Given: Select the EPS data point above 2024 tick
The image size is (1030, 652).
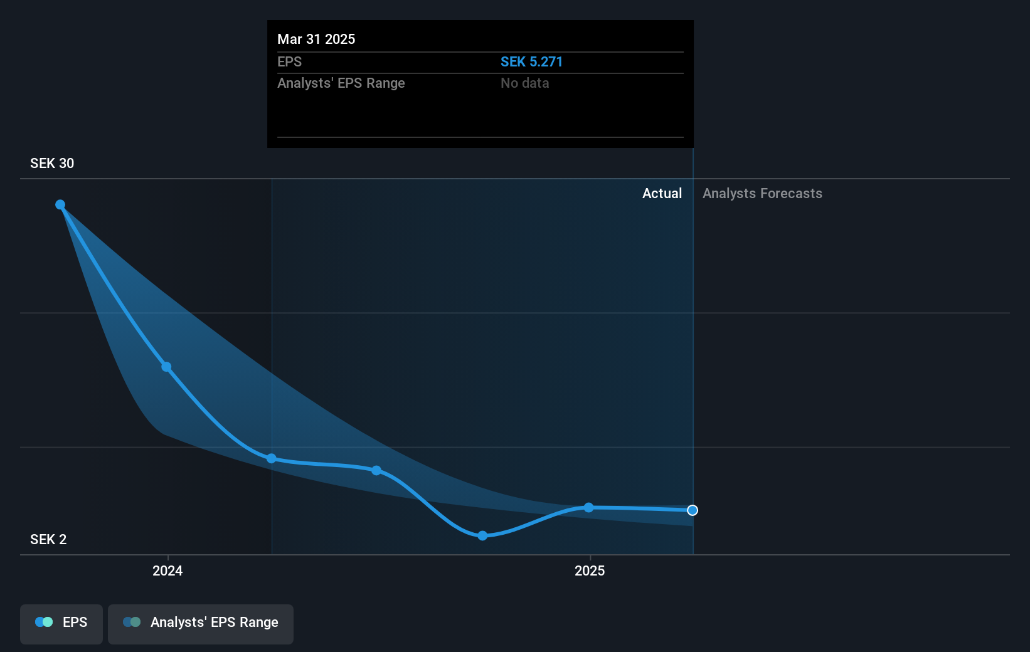Looking at the screenshot, I should [166, 367].
